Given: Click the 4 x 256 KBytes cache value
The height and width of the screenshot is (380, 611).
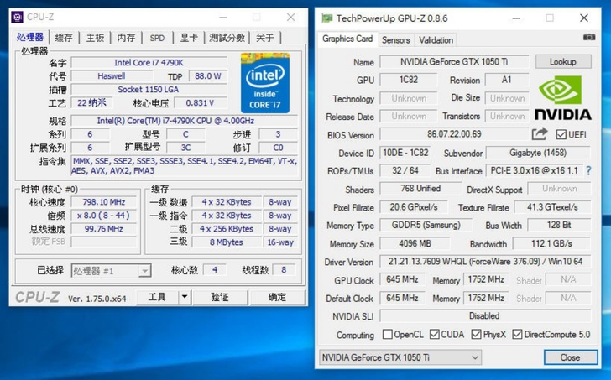Looking at the screenshot, I should (227, 229).
